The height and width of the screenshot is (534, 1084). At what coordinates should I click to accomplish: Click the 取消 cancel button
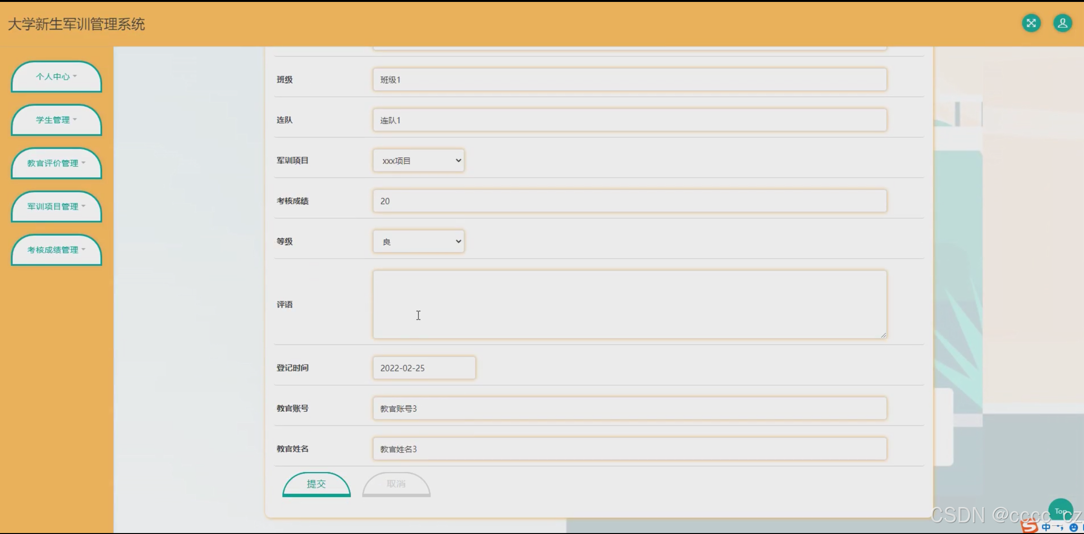pos(396,484)
